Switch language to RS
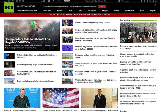 (x=23, y=1)
